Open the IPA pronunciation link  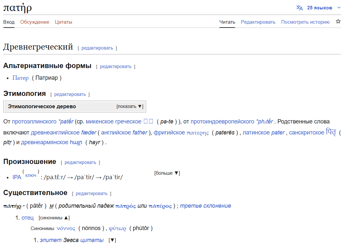click(17, 177)
